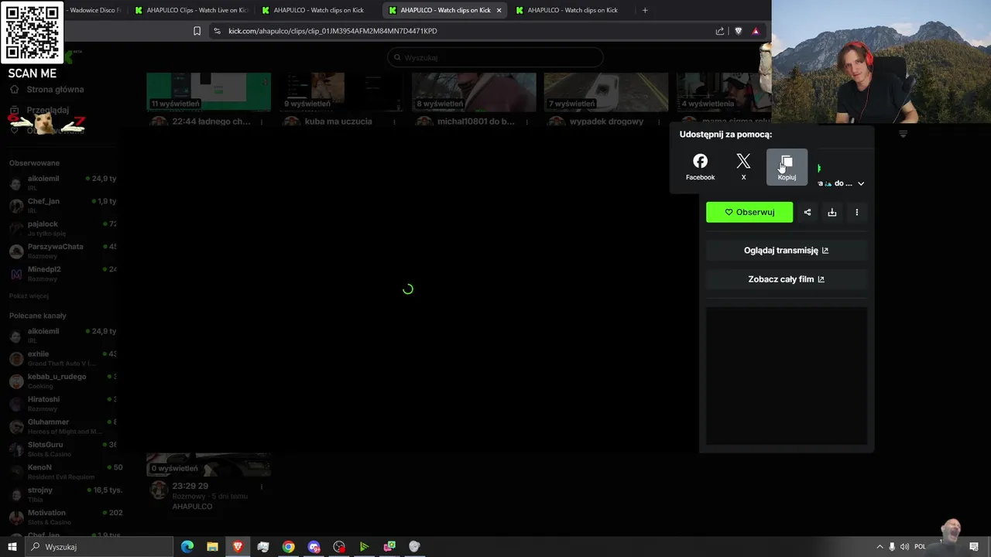991x557 pixels.
Task: Click the chat filter icon above the panel
Action: 903,135
